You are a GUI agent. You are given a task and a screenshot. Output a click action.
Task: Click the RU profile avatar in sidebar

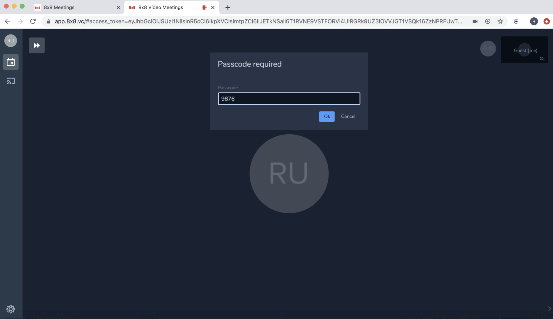11,41
